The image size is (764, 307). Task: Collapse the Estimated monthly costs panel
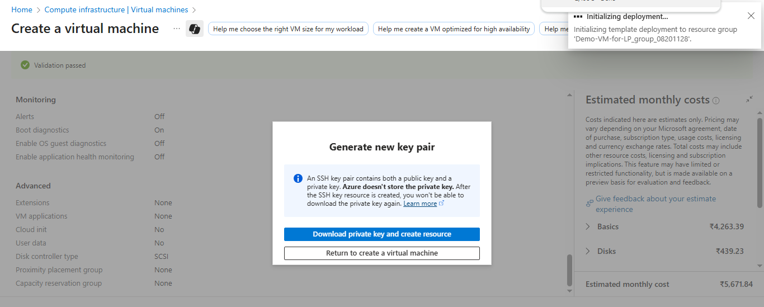749,100
